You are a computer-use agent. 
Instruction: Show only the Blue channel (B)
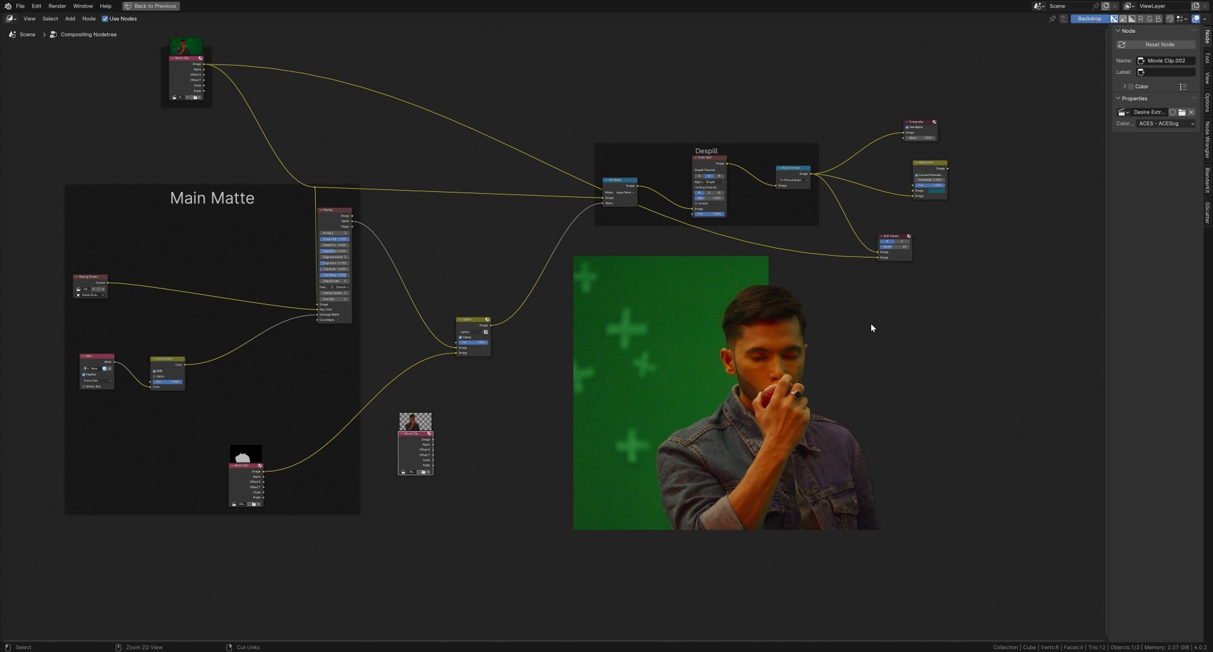point(1158,19)
